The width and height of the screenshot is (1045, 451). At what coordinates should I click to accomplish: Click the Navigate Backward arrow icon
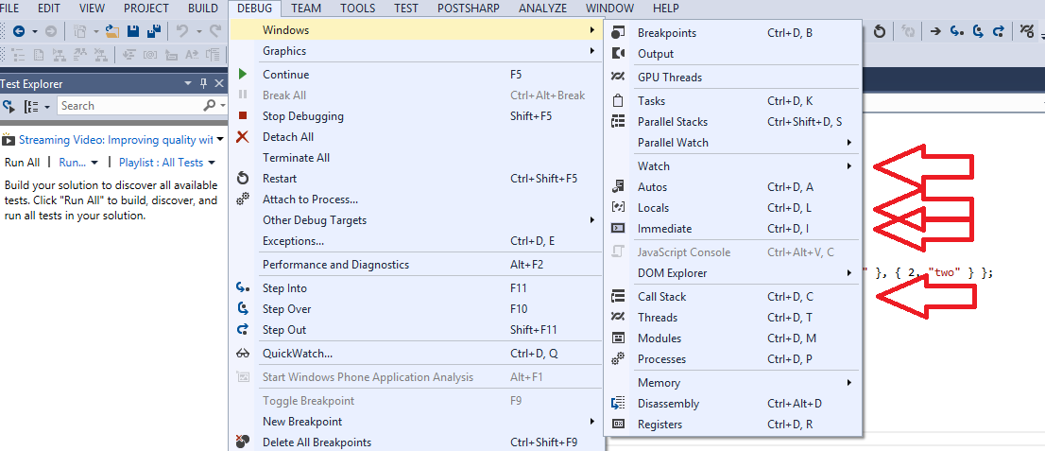pos(20,32)
